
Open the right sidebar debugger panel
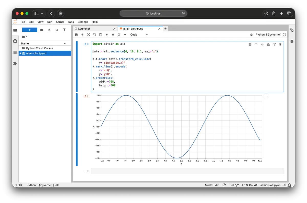click(292, 41)
